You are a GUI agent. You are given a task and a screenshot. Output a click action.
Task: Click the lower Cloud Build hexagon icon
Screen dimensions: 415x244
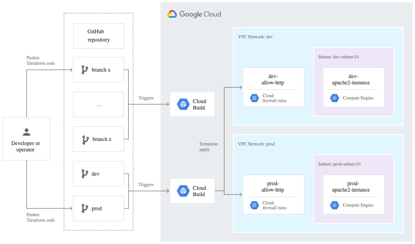[183, 191]
